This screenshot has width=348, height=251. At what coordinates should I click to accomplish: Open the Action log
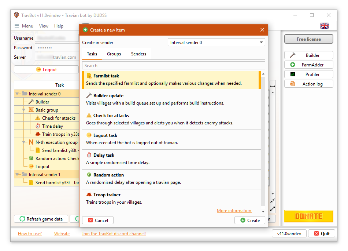click(308, 84)
